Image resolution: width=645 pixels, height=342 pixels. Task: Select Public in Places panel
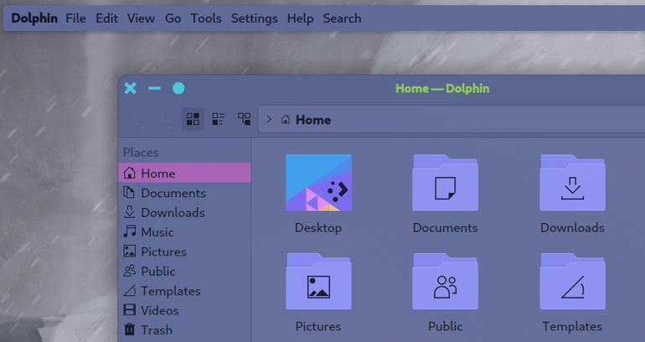point(184,272)
